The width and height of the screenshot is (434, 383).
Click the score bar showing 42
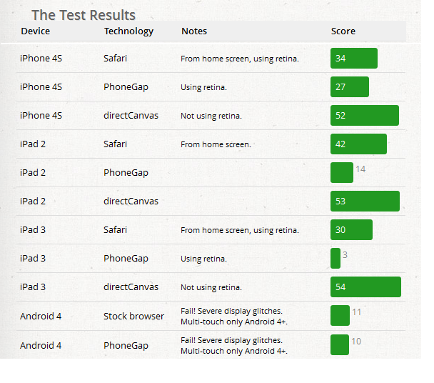point(358,144)
